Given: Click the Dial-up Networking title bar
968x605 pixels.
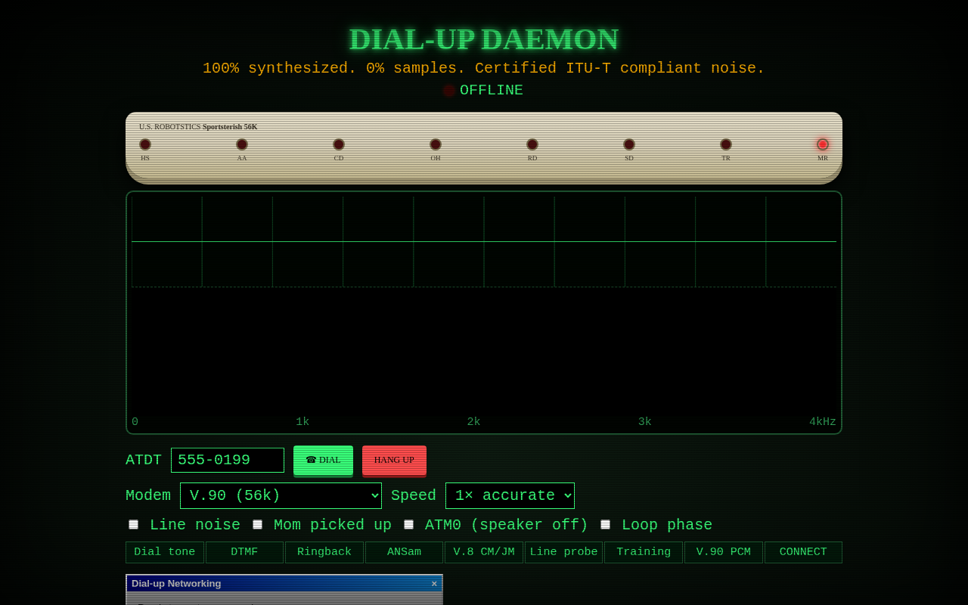Looking at the screenshot, I should pos(284,584).
